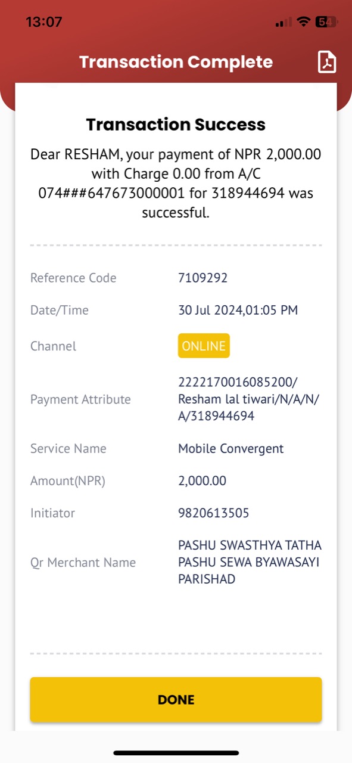
Task: Tap the Payment Attribute value text
Action: tap(249, 399)
